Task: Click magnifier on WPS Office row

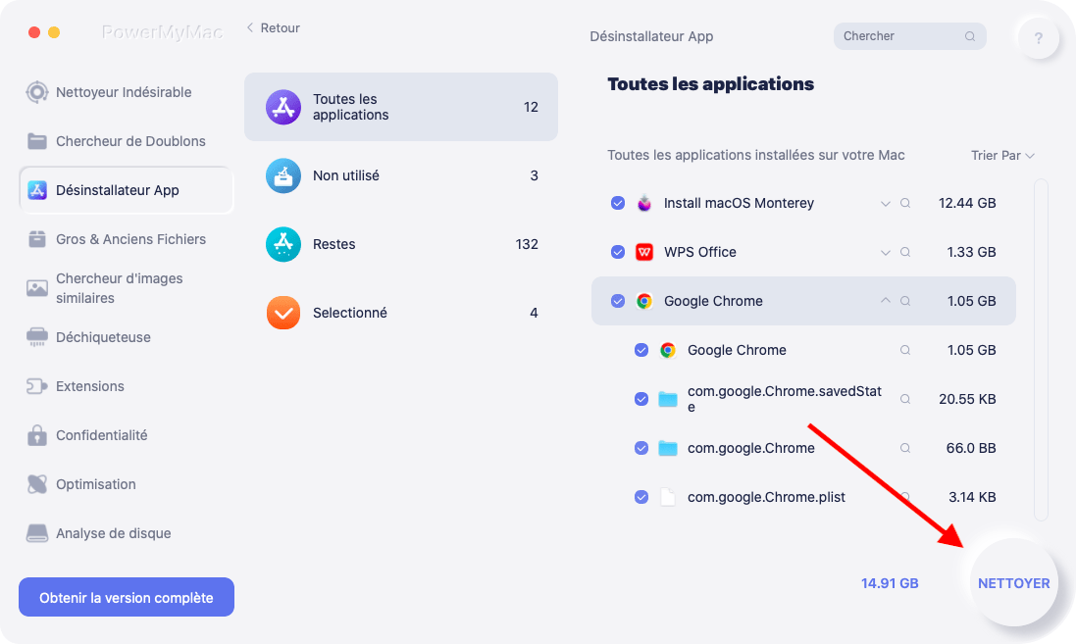Action: (x=905, y=252)
